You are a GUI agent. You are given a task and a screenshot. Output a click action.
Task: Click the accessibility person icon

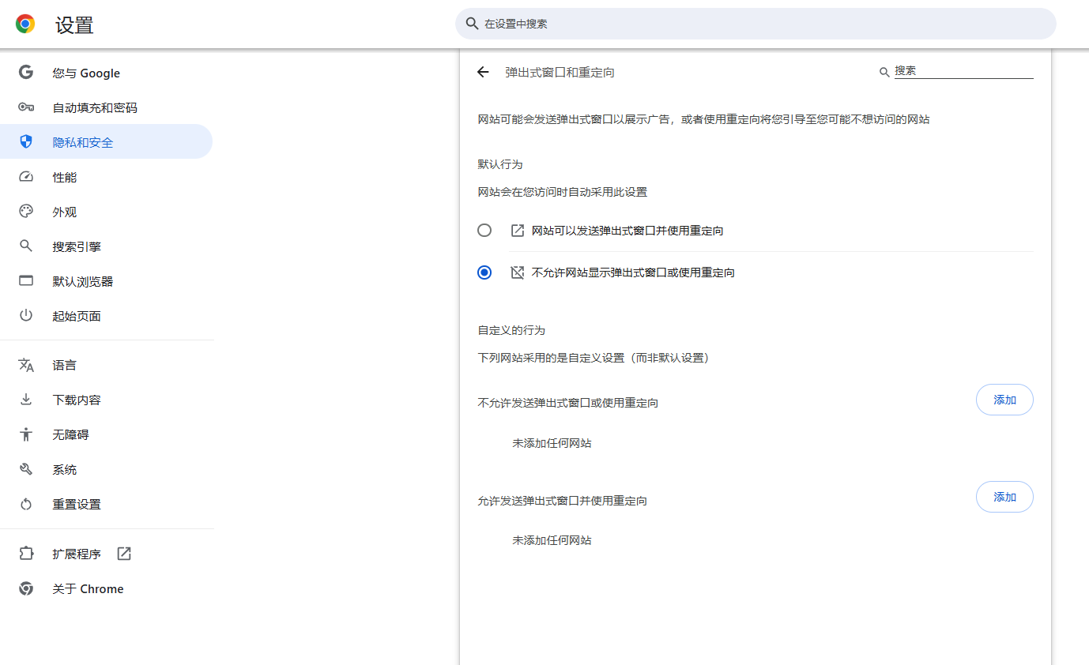pyautogui.click(x=26, y=434)
